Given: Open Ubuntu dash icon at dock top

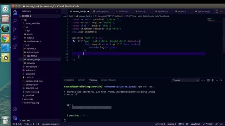Looking at the screenshot, I should [x=5, y=9].
